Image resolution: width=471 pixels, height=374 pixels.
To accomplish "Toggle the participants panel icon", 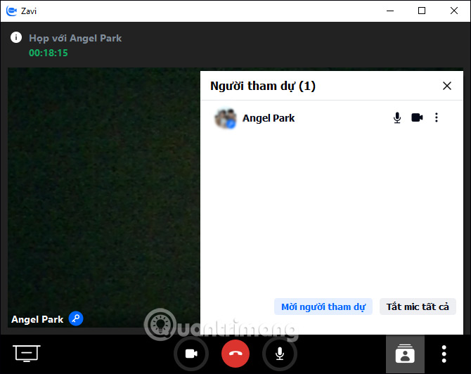I will [405, 354].
